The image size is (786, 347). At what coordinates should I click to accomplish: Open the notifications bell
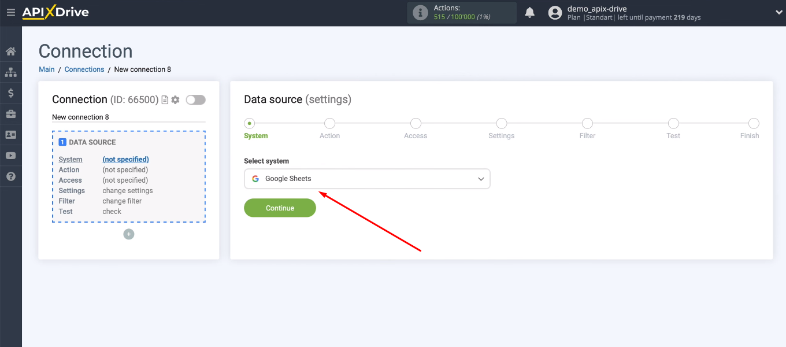click(x=529, y=12)
